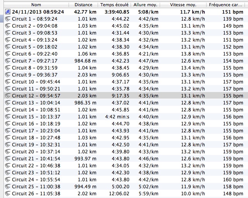
Task: Click total distance value 42.77 km
Action: [85, 12]
